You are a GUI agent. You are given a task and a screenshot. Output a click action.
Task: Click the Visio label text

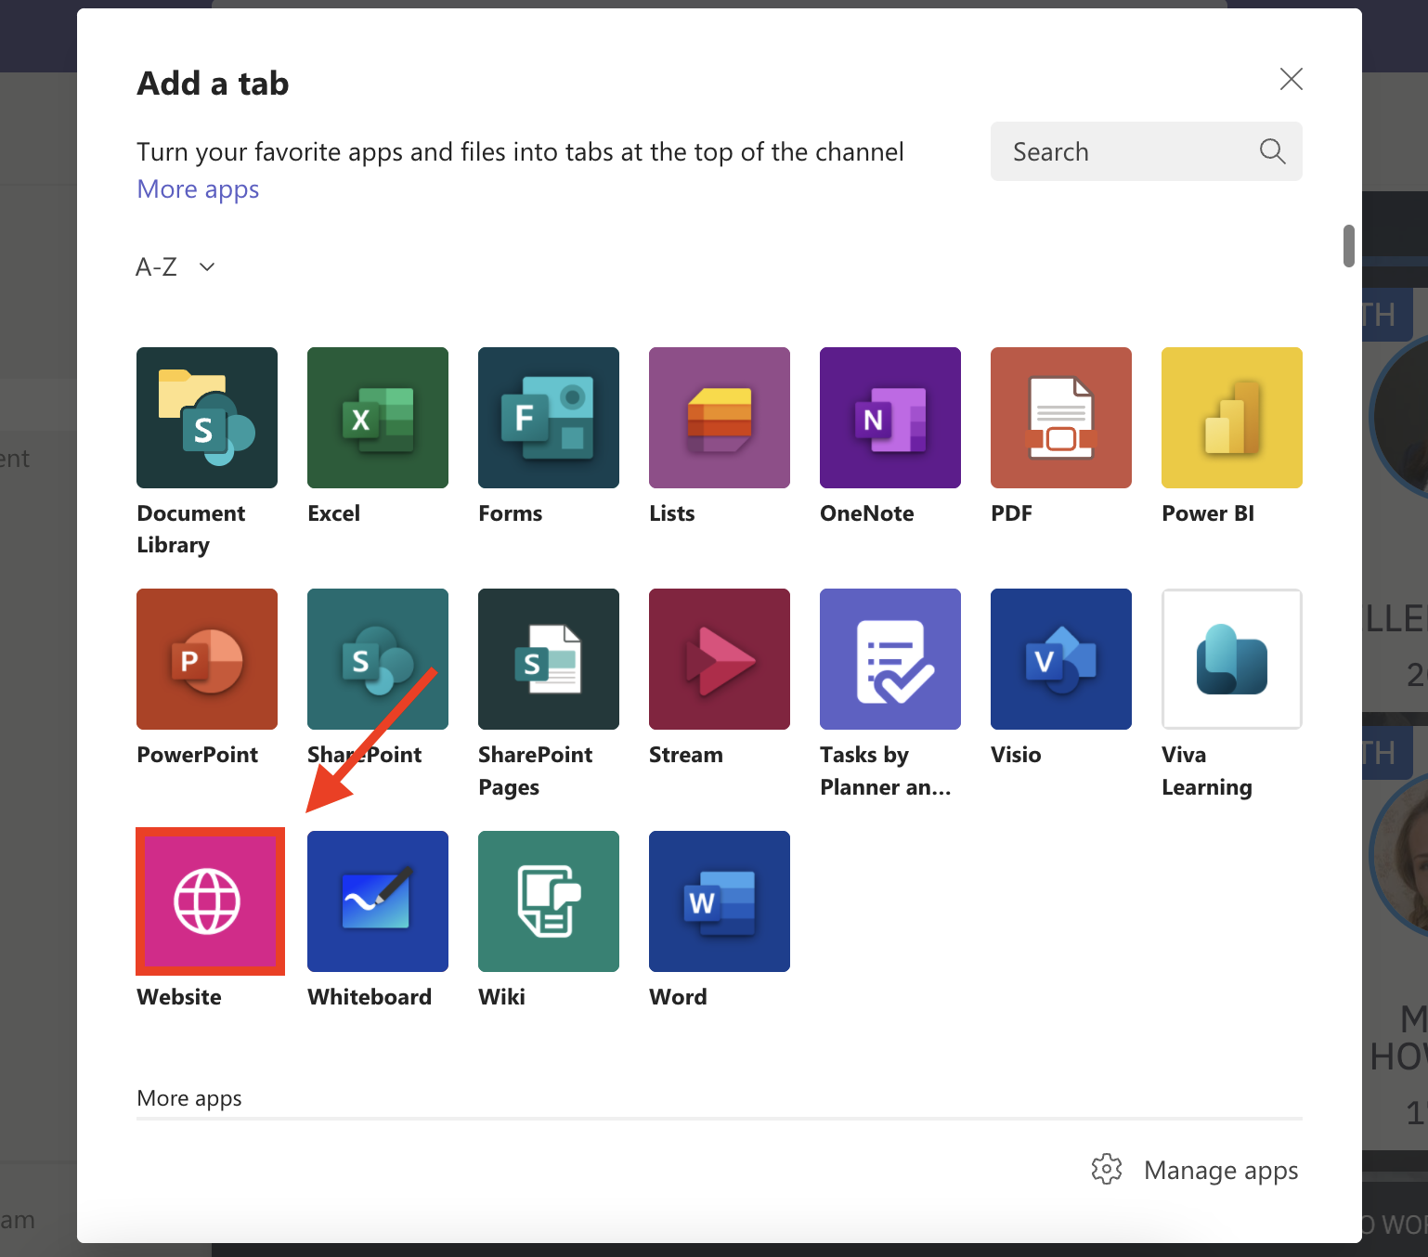[x=1016, y=755]
